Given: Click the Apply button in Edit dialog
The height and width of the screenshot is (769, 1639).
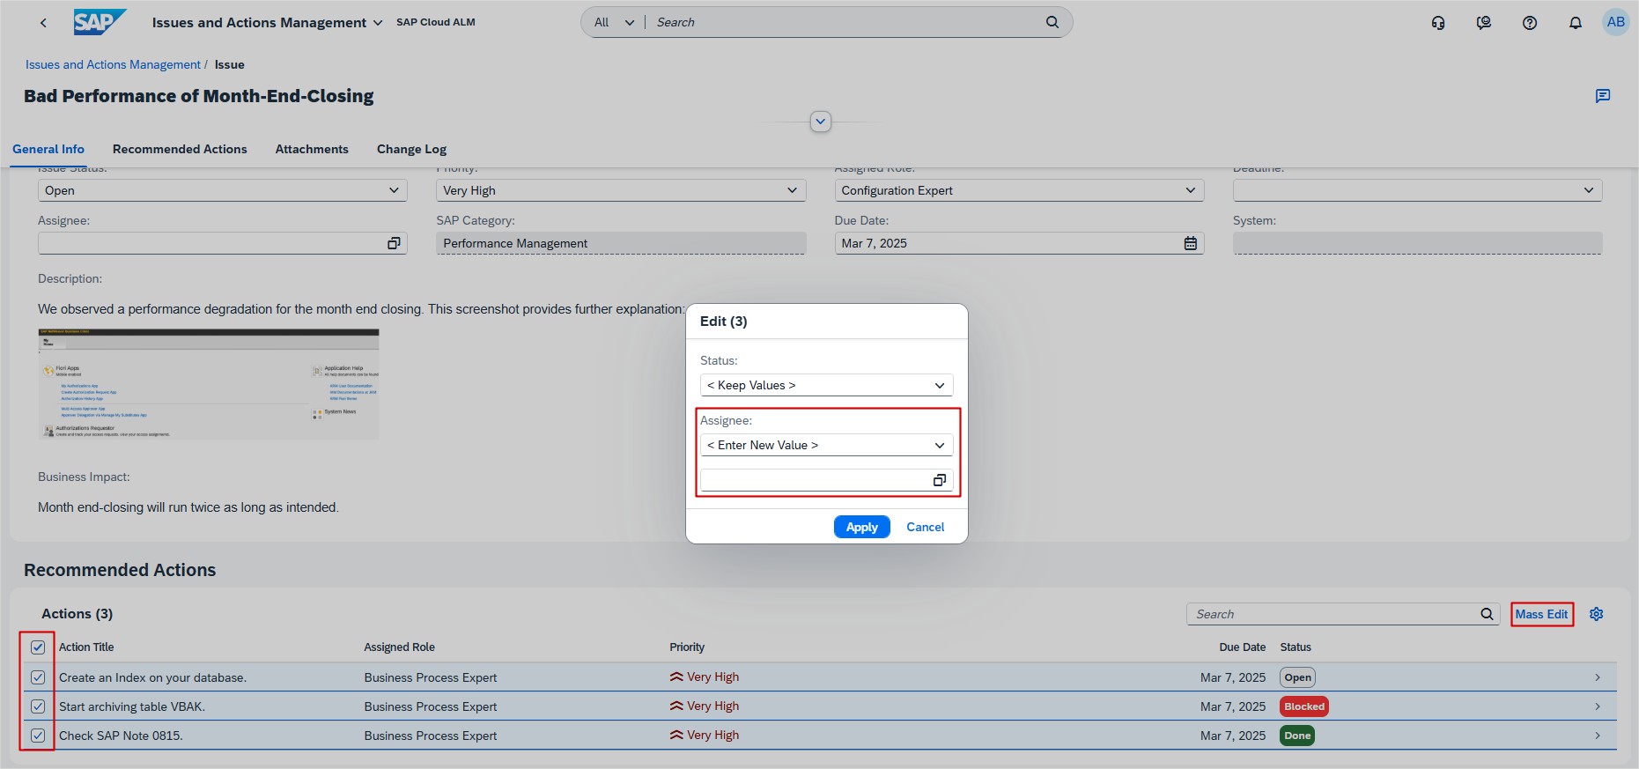Looking at the screenshot, I should coord(861,527).
